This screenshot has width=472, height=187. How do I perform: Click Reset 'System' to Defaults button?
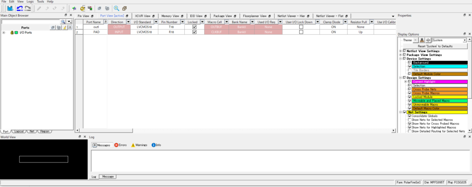point(435,46)
